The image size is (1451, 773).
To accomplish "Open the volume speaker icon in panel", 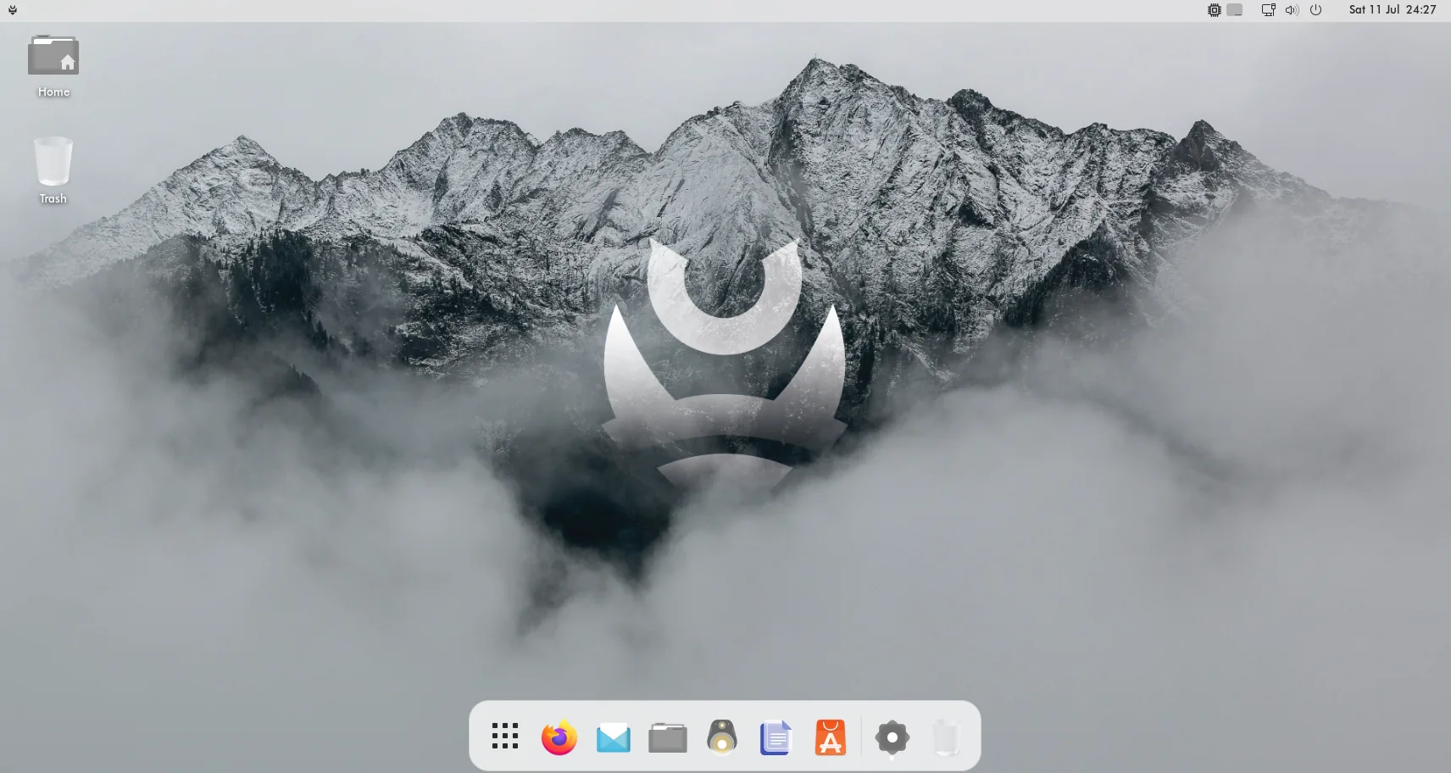I will [1292, 10].
